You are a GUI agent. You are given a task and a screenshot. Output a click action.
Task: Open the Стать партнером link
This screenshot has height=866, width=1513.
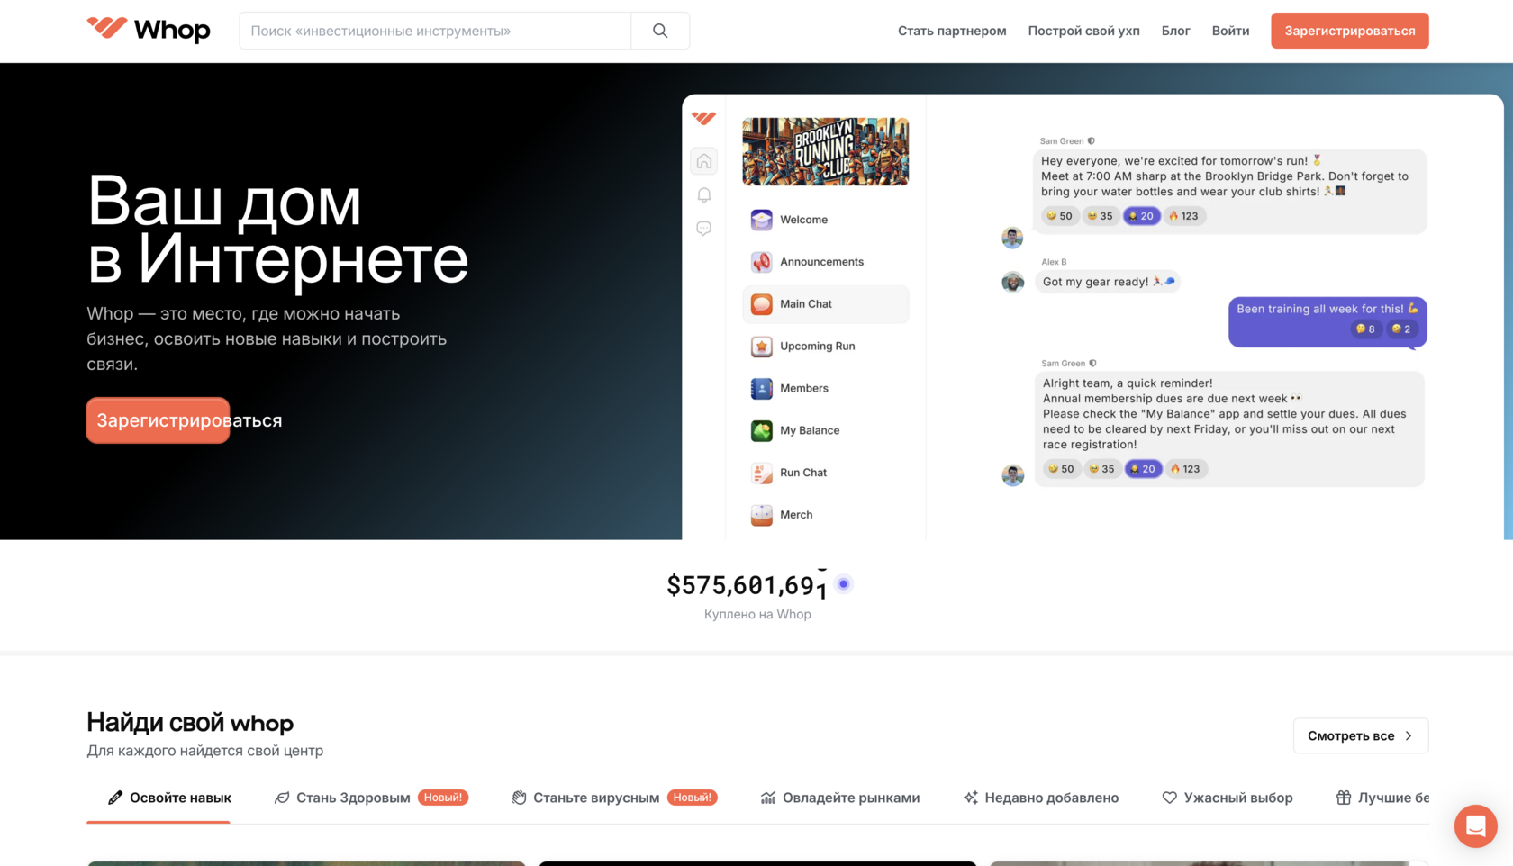(952, 31)
